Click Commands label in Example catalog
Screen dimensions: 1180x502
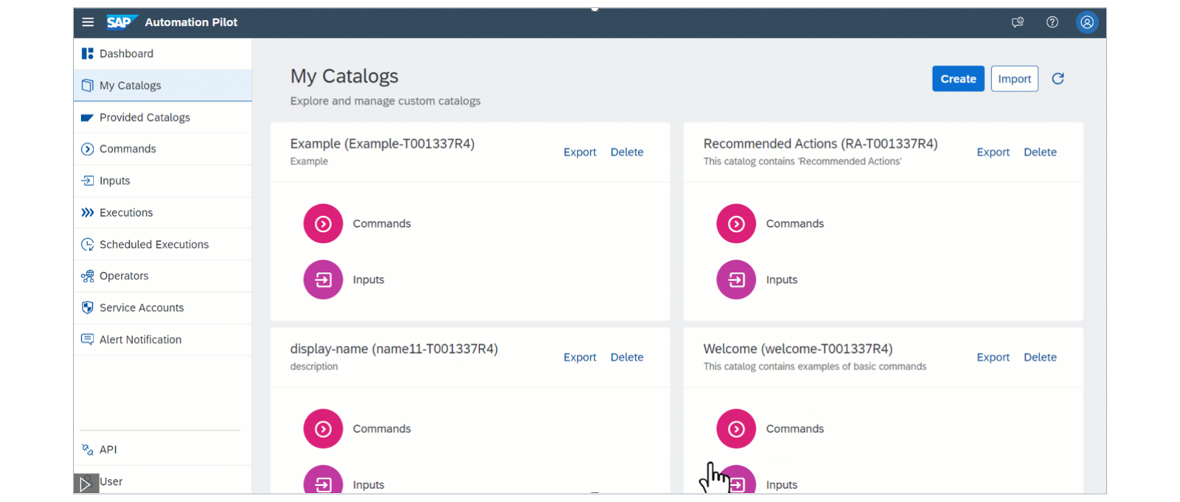[381, 223]
